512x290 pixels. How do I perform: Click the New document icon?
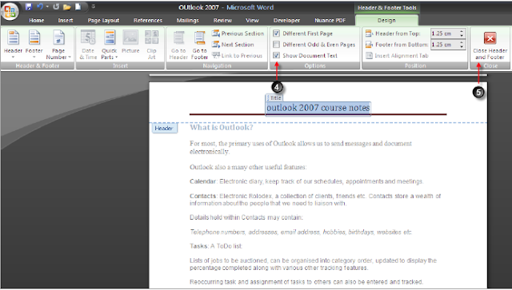[78, 6]
